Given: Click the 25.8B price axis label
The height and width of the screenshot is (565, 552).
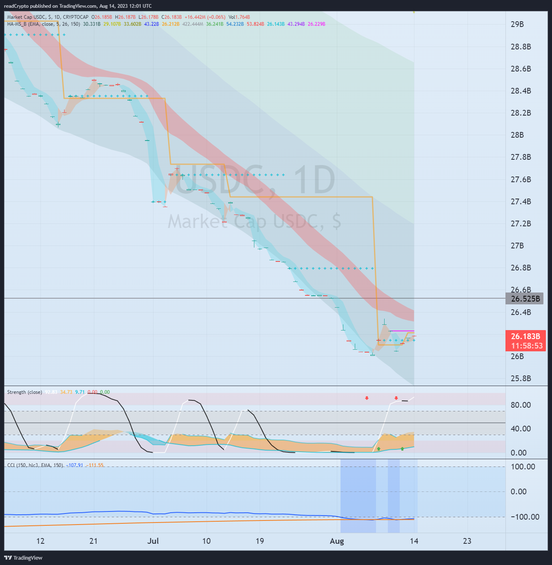Looking at the screenshot, I should [521, 378].
